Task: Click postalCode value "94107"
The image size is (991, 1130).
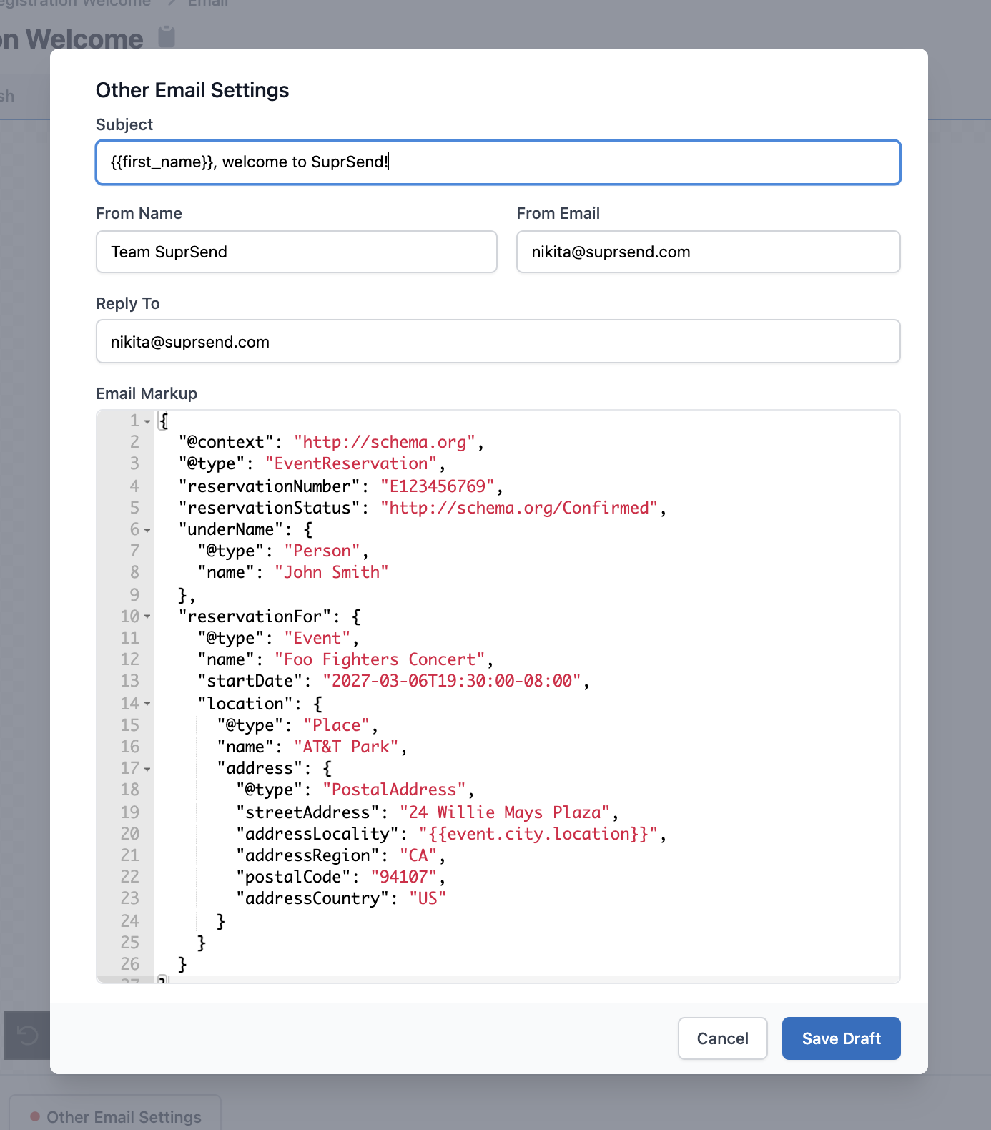Action: click(404, 877)
